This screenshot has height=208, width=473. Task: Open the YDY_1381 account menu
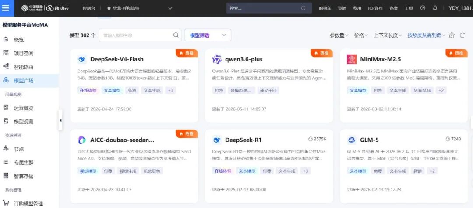point(460,8)
